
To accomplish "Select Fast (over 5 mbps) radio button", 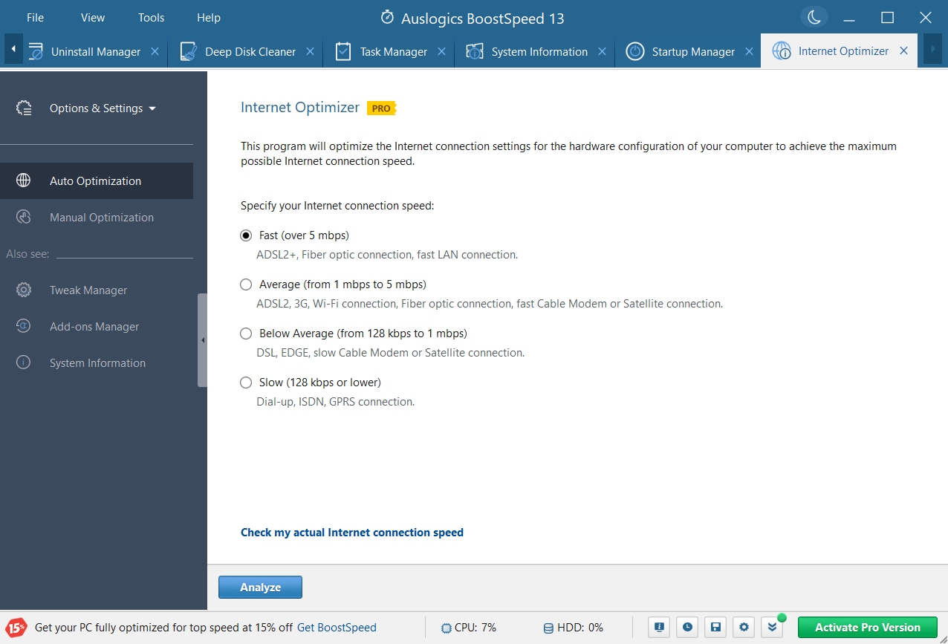I will pyautogui.click(x=246, y=235).
